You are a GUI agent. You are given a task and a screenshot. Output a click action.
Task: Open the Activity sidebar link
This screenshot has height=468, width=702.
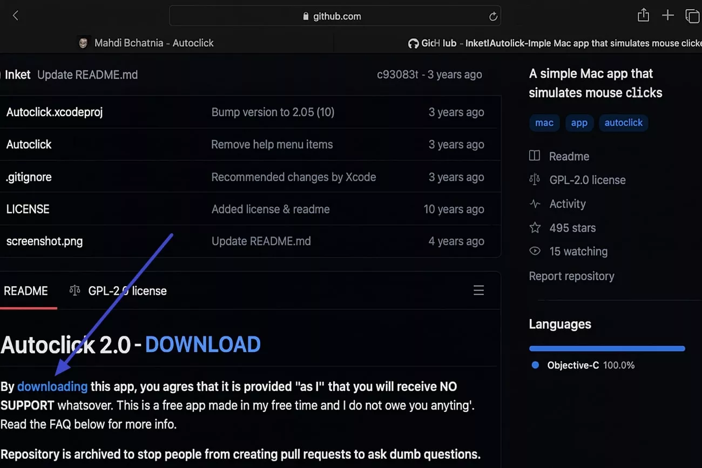(568, 204)
